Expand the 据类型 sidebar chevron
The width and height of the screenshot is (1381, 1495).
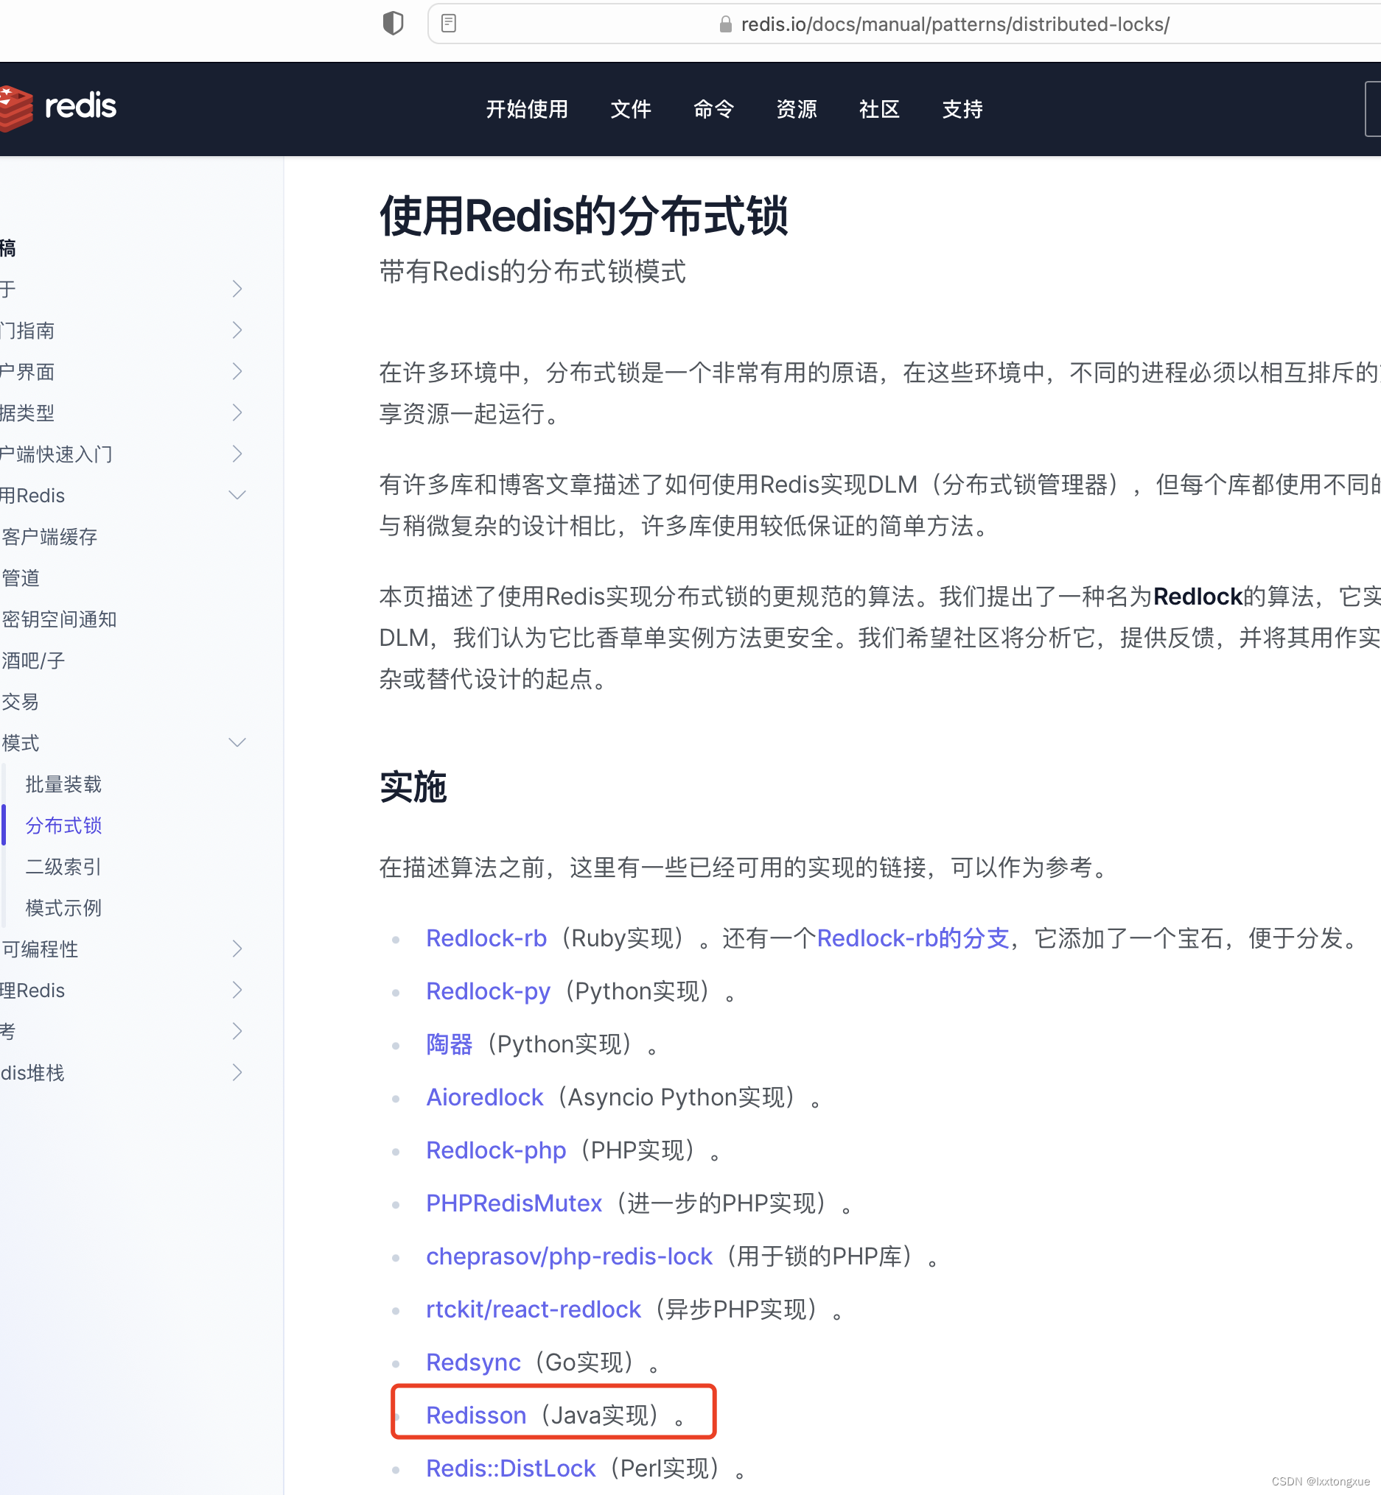pyautogui.click(x=237, y=412)
